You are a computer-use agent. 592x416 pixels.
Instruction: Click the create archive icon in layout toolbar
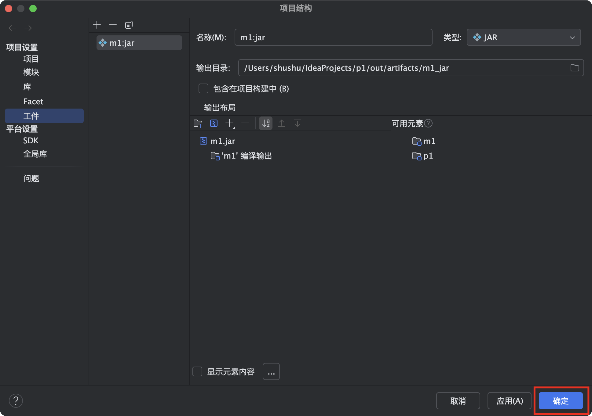(214, 123)
